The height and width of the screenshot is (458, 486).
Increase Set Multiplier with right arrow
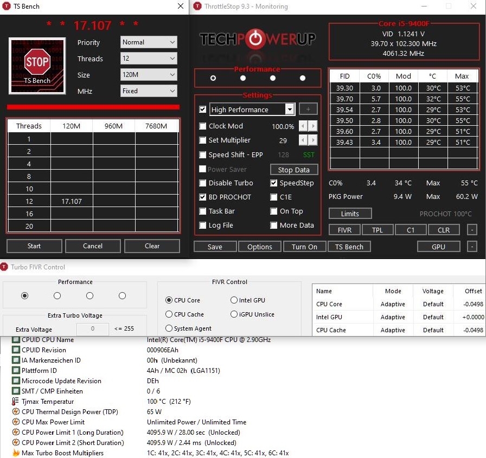[x=313, y=140]
